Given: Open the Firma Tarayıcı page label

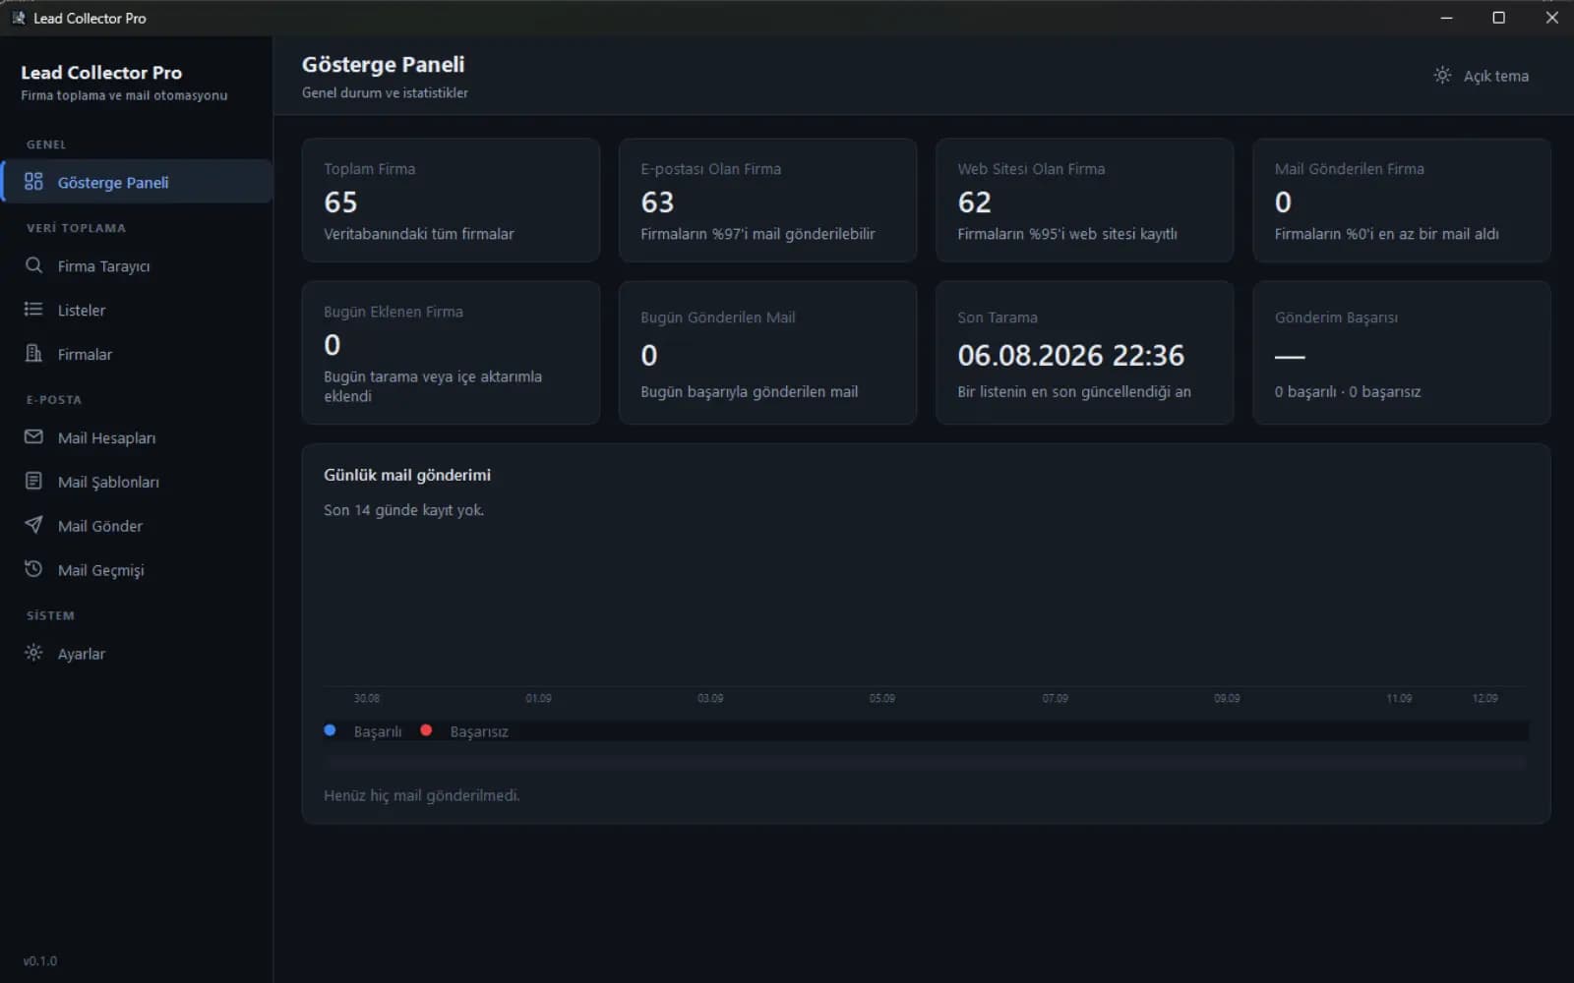Looking at the screenshot, I should tap(103, 266).
